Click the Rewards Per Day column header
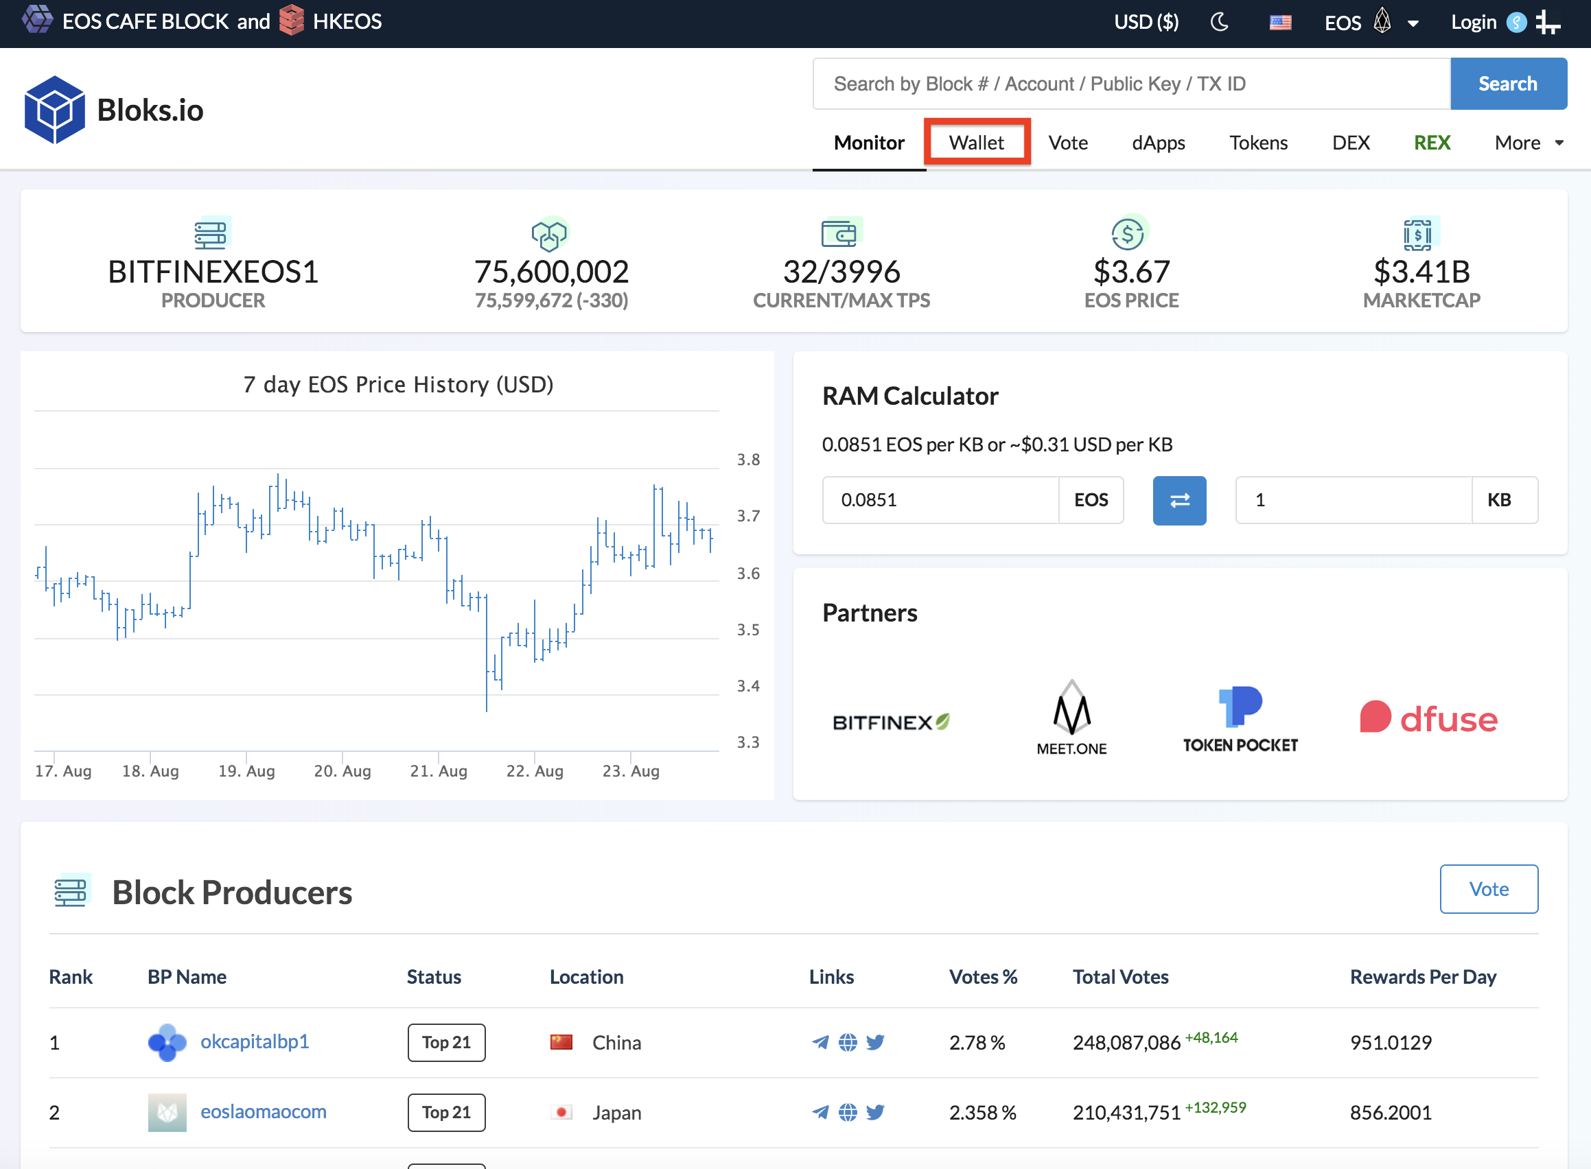Screen dimensions: 1591x1169 tap(1424, 976)
